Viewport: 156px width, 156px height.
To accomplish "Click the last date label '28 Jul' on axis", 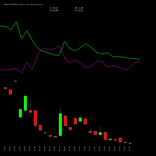I will (x=129, y=149).
